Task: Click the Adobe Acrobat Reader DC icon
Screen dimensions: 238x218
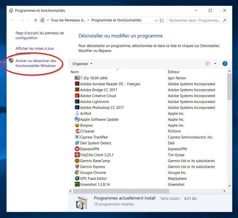Action: pyautogui.click(x=77, y=84)
